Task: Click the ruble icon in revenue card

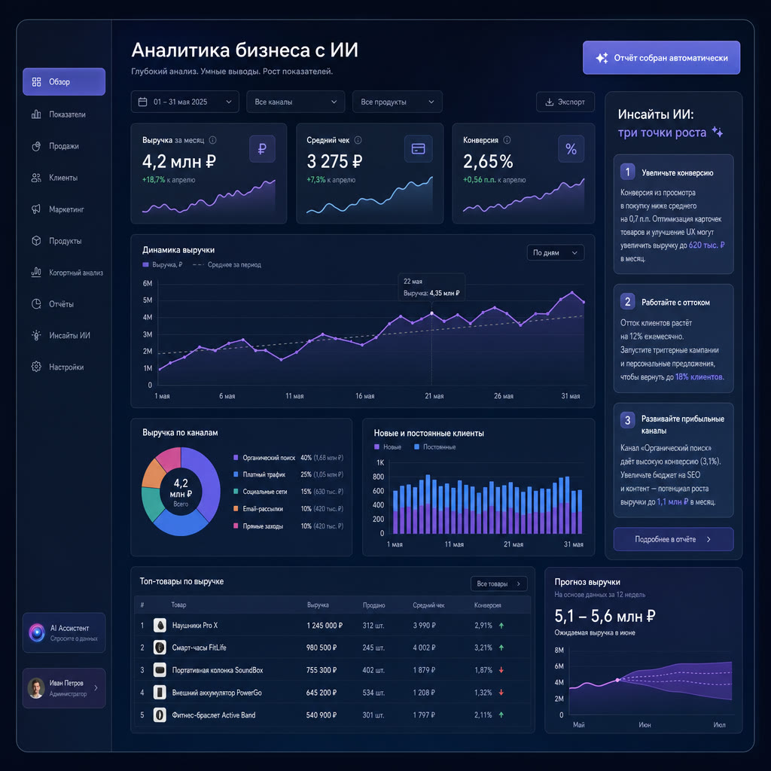Action: [x=262, y=148]
